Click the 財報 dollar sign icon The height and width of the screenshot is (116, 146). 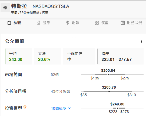tap(68, 23)
